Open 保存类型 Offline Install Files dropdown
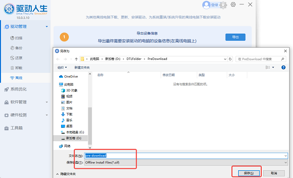 (x=186, y=162)
